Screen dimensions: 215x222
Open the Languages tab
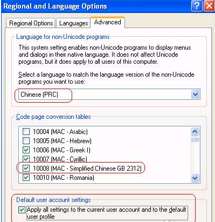tap(73, 23)
